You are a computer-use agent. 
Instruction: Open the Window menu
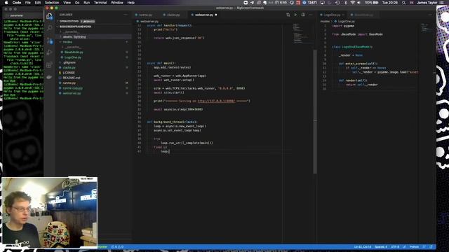coord(117,3)
